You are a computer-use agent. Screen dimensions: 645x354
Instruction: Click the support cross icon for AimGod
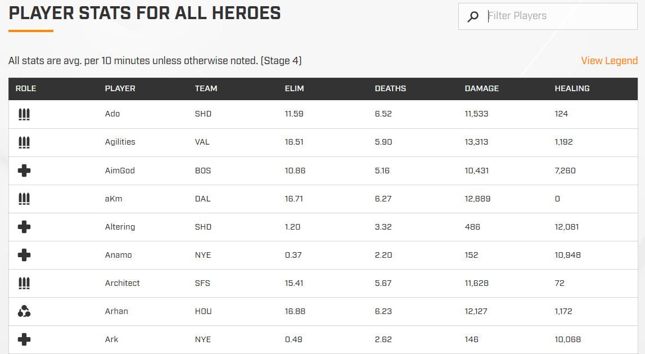24,171
